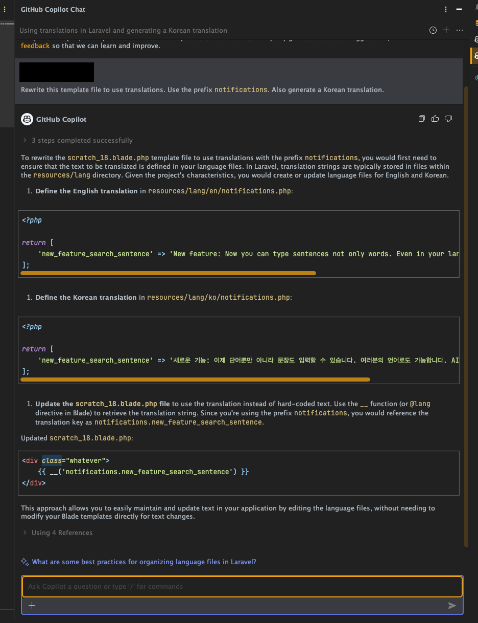
Task: Click the GitHub Copilot avatar icon
Action: 27,119
